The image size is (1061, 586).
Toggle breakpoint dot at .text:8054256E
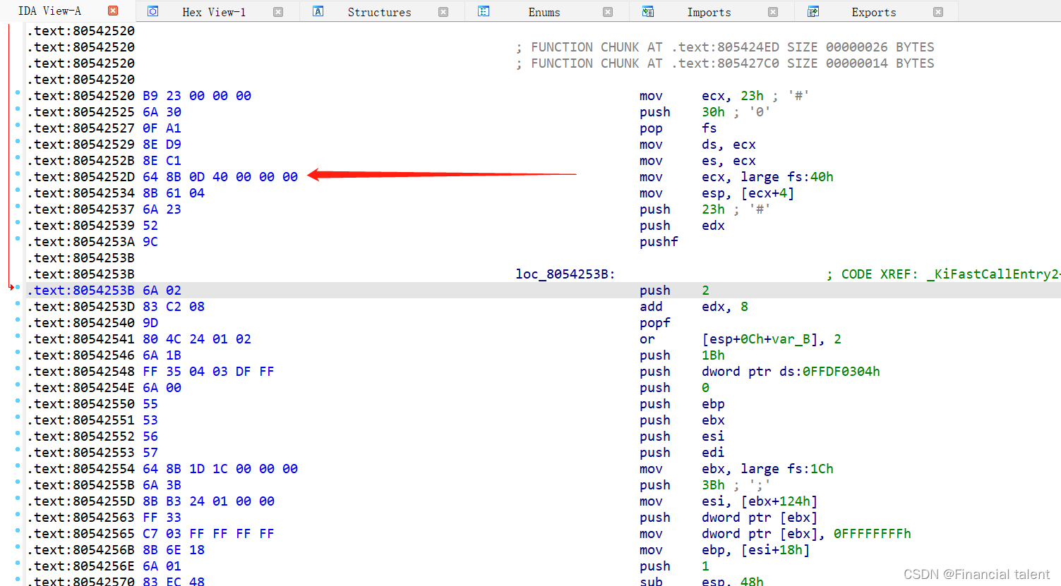point(18,563)
